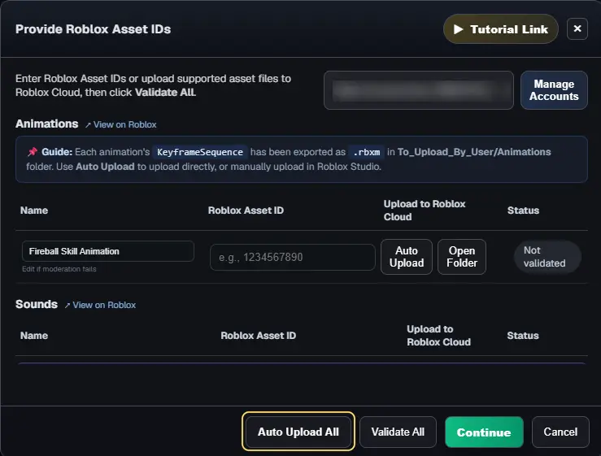Click Auto Upload All button
The image size is (601, 456).
click(298, 432)
